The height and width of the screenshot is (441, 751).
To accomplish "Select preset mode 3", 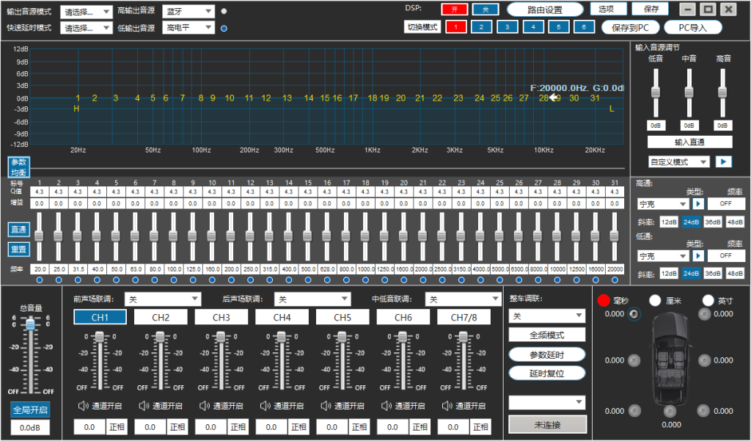I will pos(507,27).
